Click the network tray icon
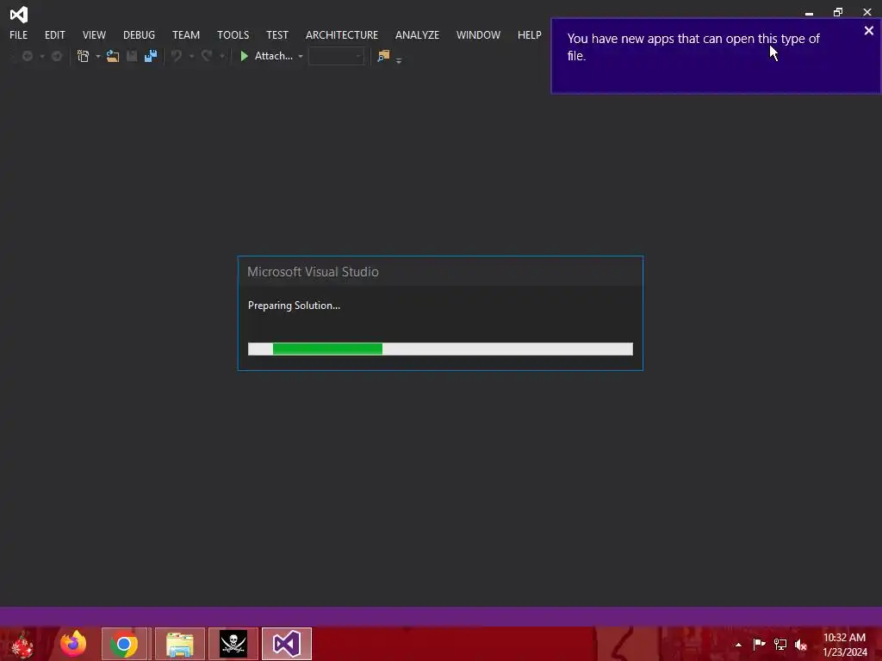The width and height of the screenshot is (882, 661). click(780, 644)
